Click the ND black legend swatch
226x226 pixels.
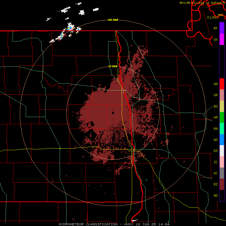[x=222, y=195]
